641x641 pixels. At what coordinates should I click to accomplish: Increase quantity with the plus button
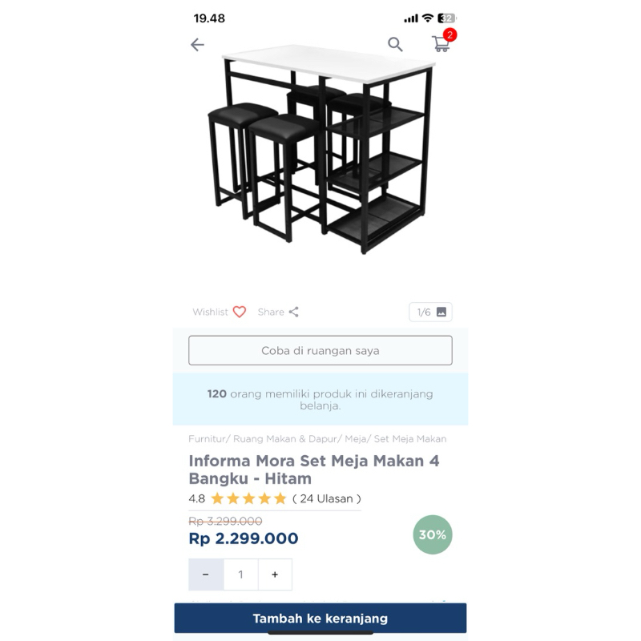(275, 574)
